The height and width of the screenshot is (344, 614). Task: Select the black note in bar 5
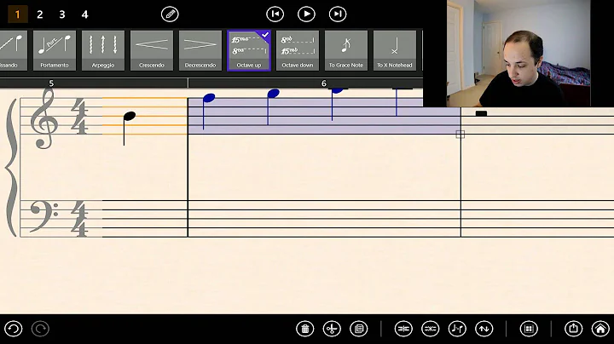coord(130,116)
